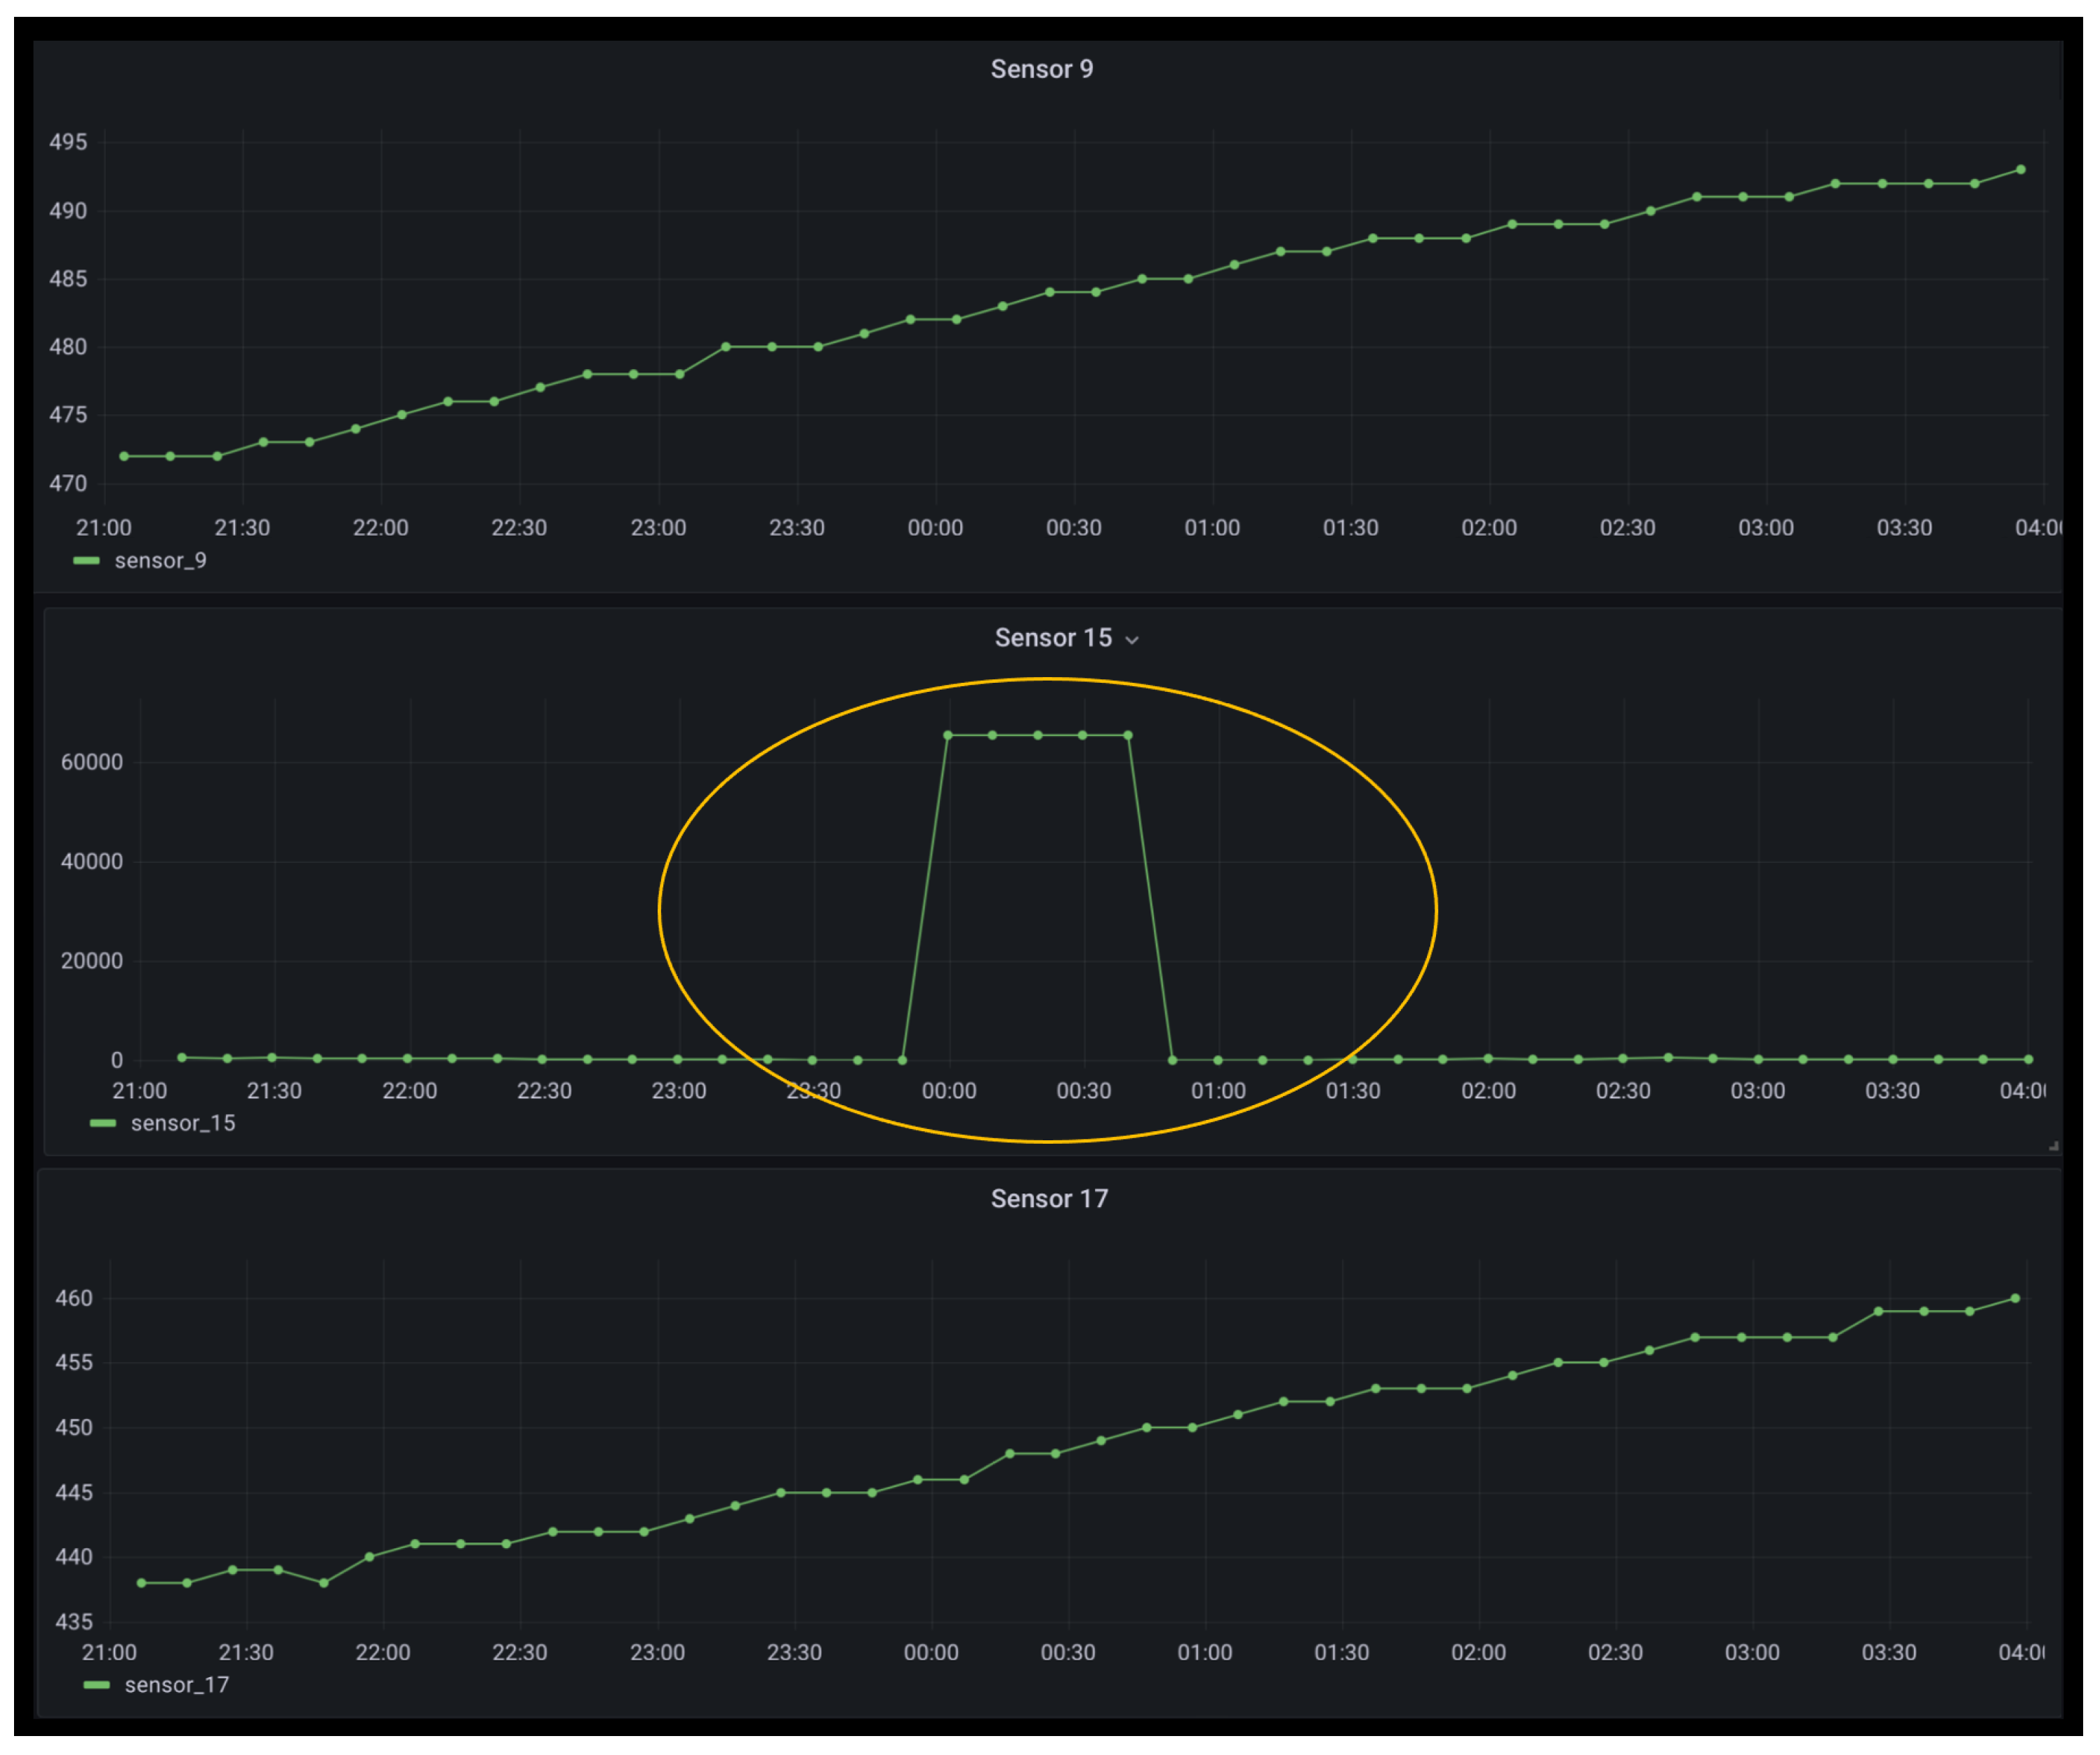Click the first data point in Sensor 15

(182, 1058)
